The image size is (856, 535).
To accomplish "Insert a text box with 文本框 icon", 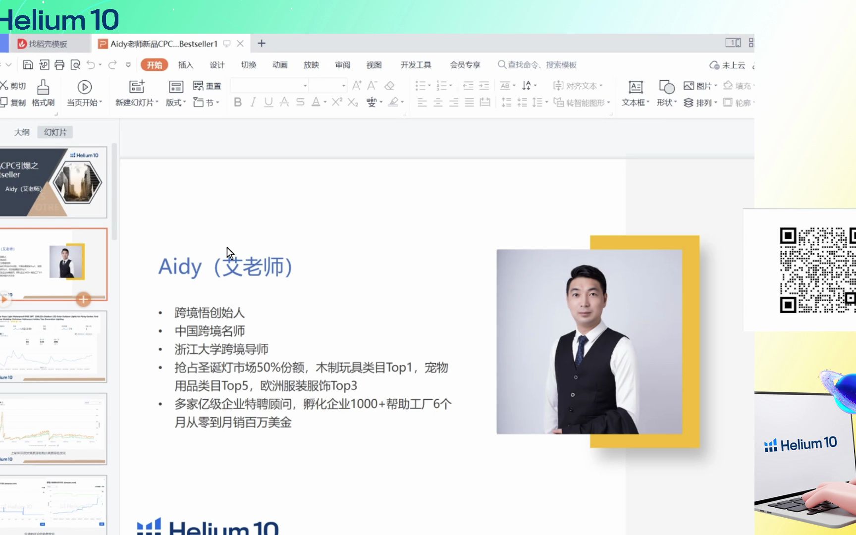I will pyautogui.click(x=636, y=94).
